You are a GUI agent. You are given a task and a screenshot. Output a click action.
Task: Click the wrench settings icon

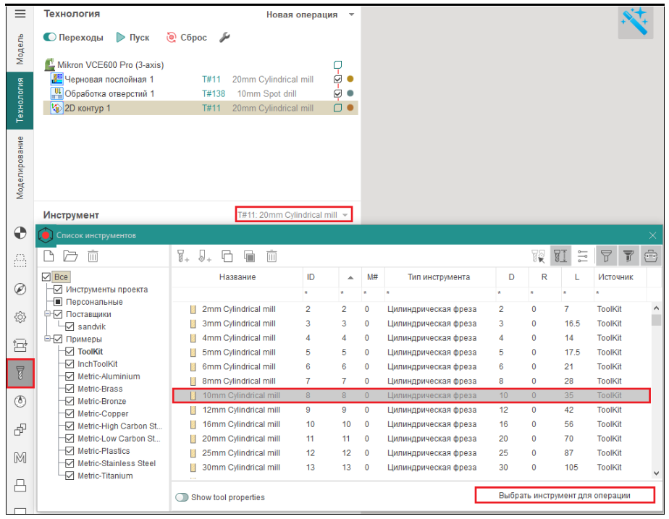(x=224, y=38)
